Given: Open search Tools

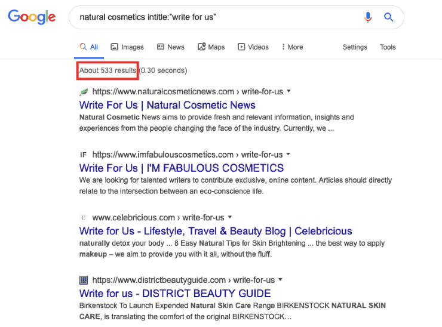Looking at the screenshot, I should tap(388, 47).
